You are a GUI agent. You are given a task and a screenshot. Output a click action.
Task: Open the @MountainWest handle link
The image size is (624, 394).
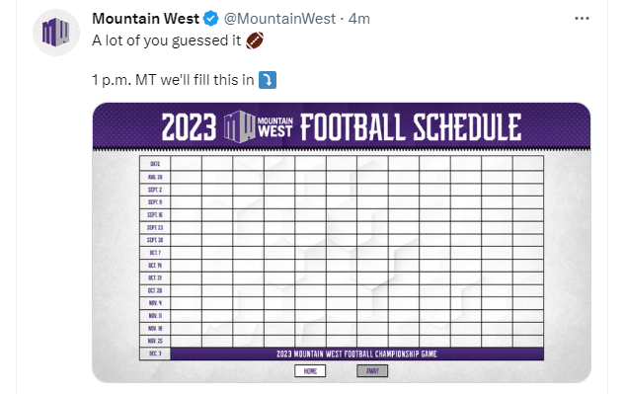point(279,19)
